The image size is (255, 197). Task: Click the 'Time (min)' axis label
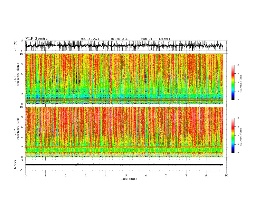tap(129, 179)
